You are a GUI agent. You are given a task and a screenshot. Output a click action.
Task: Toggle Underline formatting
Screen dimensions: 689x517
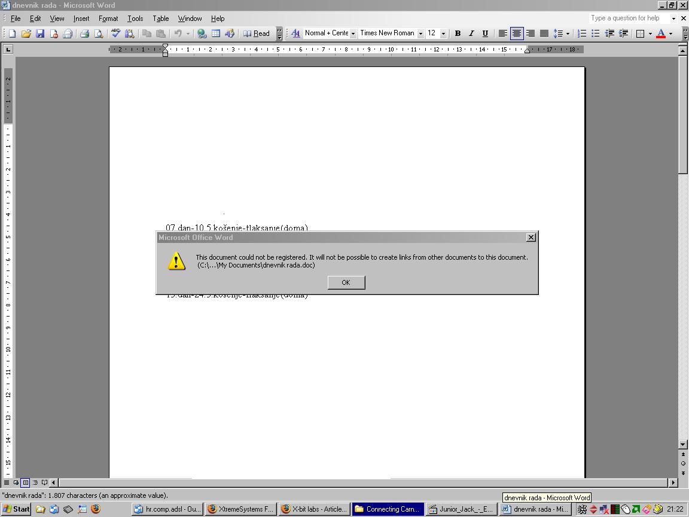click(x=485, y=34)
